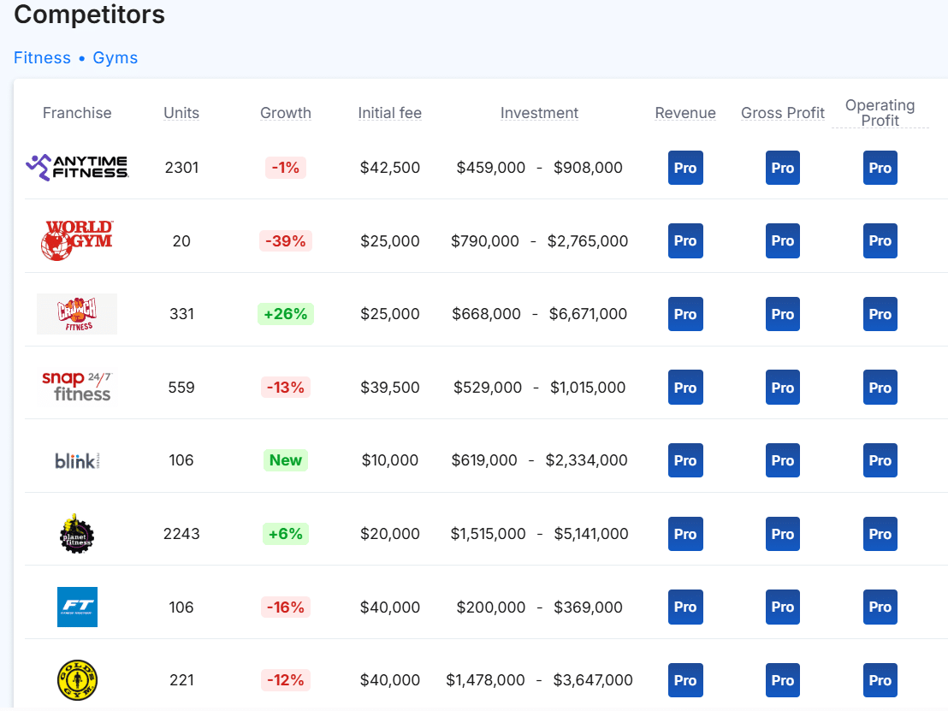Viewport: 948px width, 711px height.
Task: Select the $39,500 initial fee
Action: pyautogui.click(x=390, y=387)
